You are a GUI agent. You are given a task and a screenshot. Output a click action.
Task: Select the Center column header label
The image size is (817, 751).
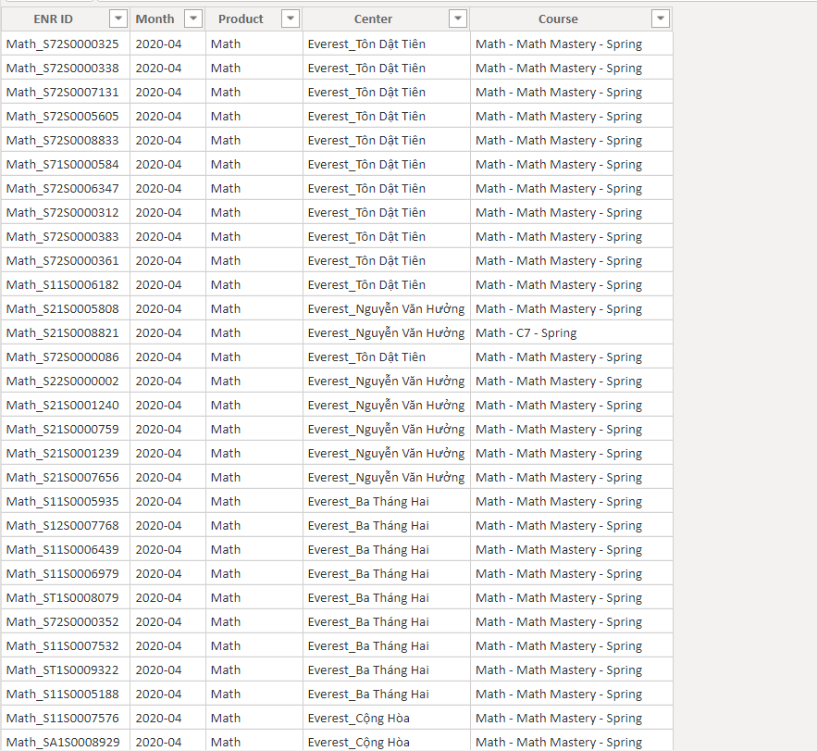pyautogui.click(x=373, y=19)
